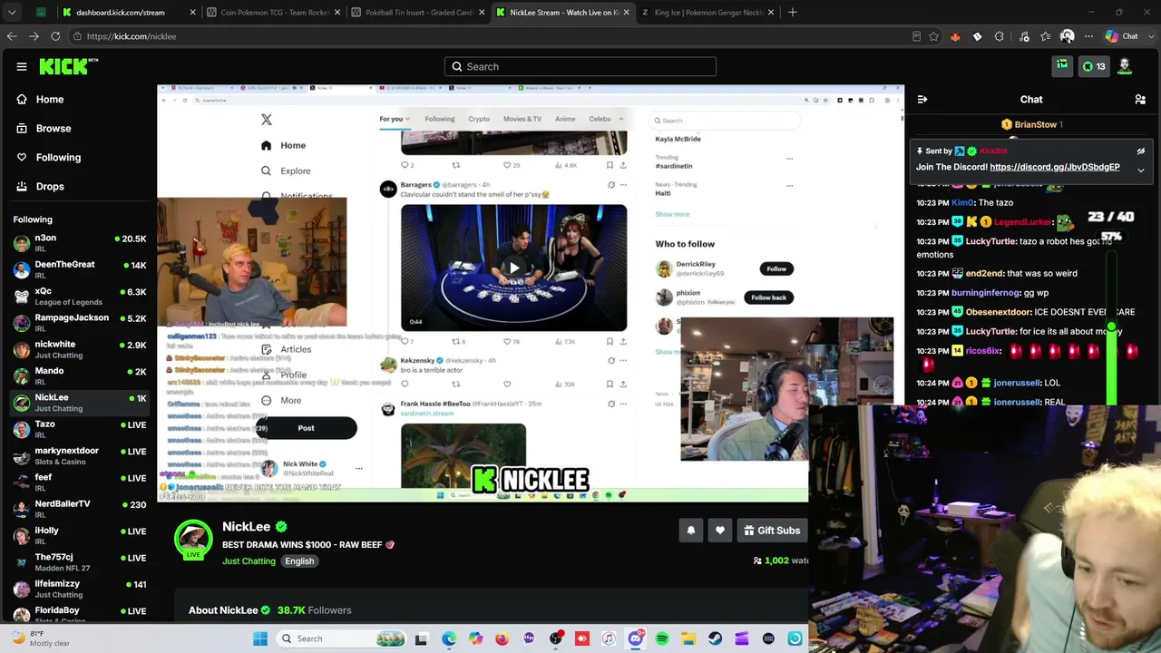This screenshot has height=653, width=1161.
Task: Open the chat users list icon
Action: (1140, 100)
